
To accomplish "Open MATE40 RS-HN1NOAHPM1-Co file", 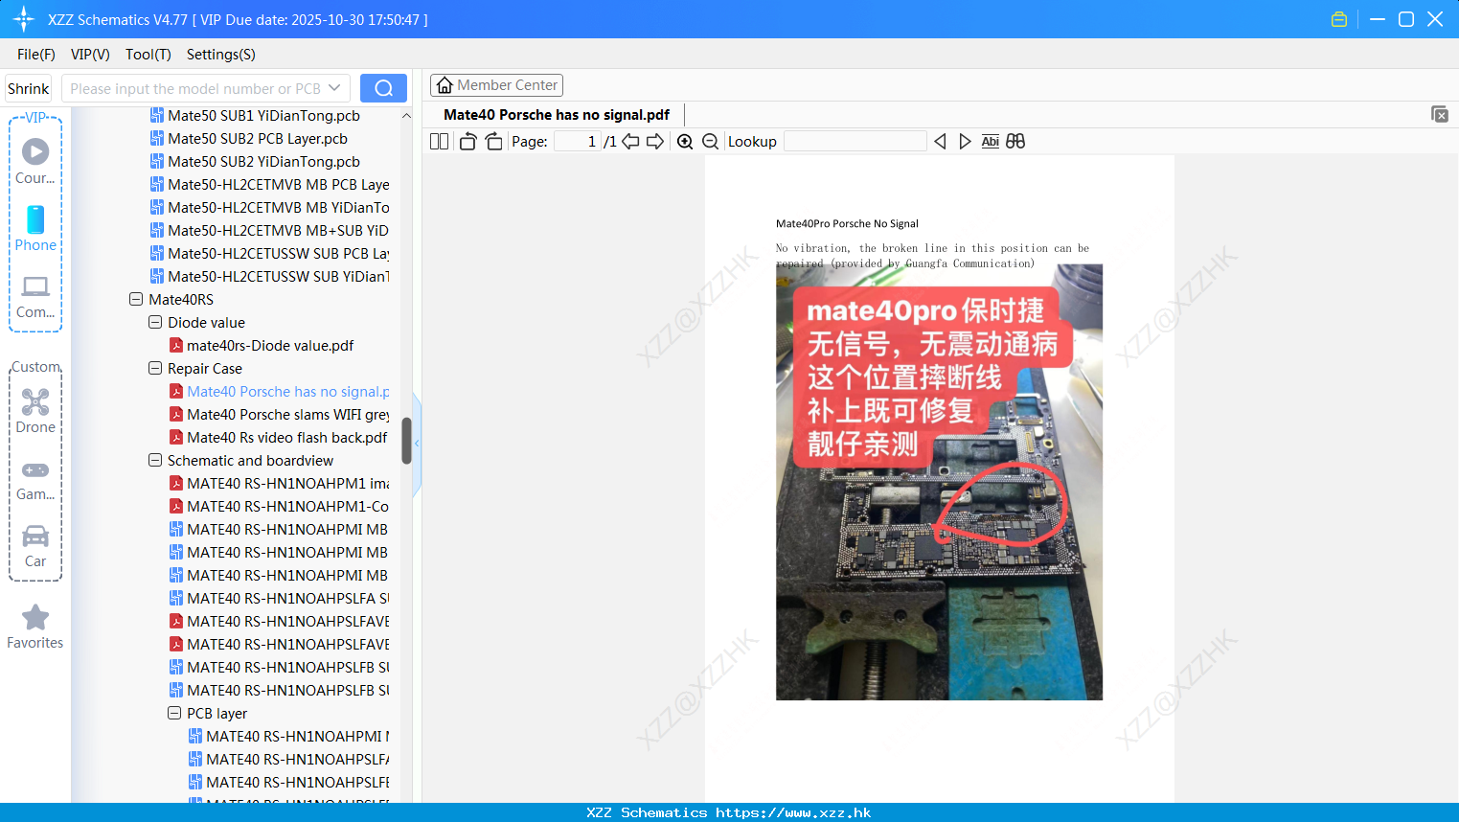I will pos(288,507).
